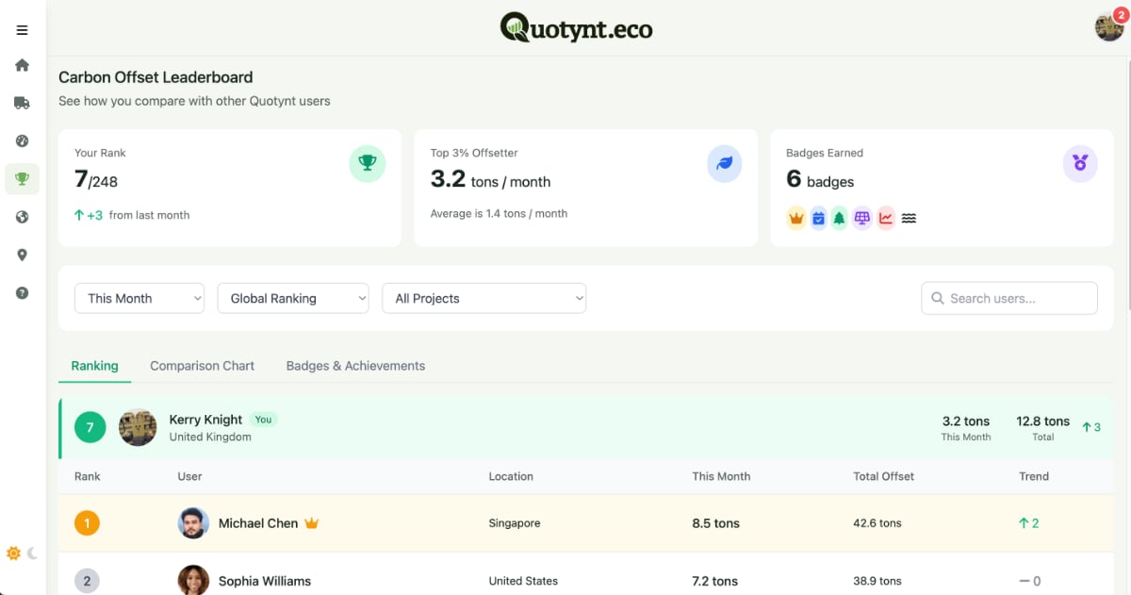Open the globe icon in the sidebar
Viewport: 1131px width, 595px height.
click(x=21, y=216)
